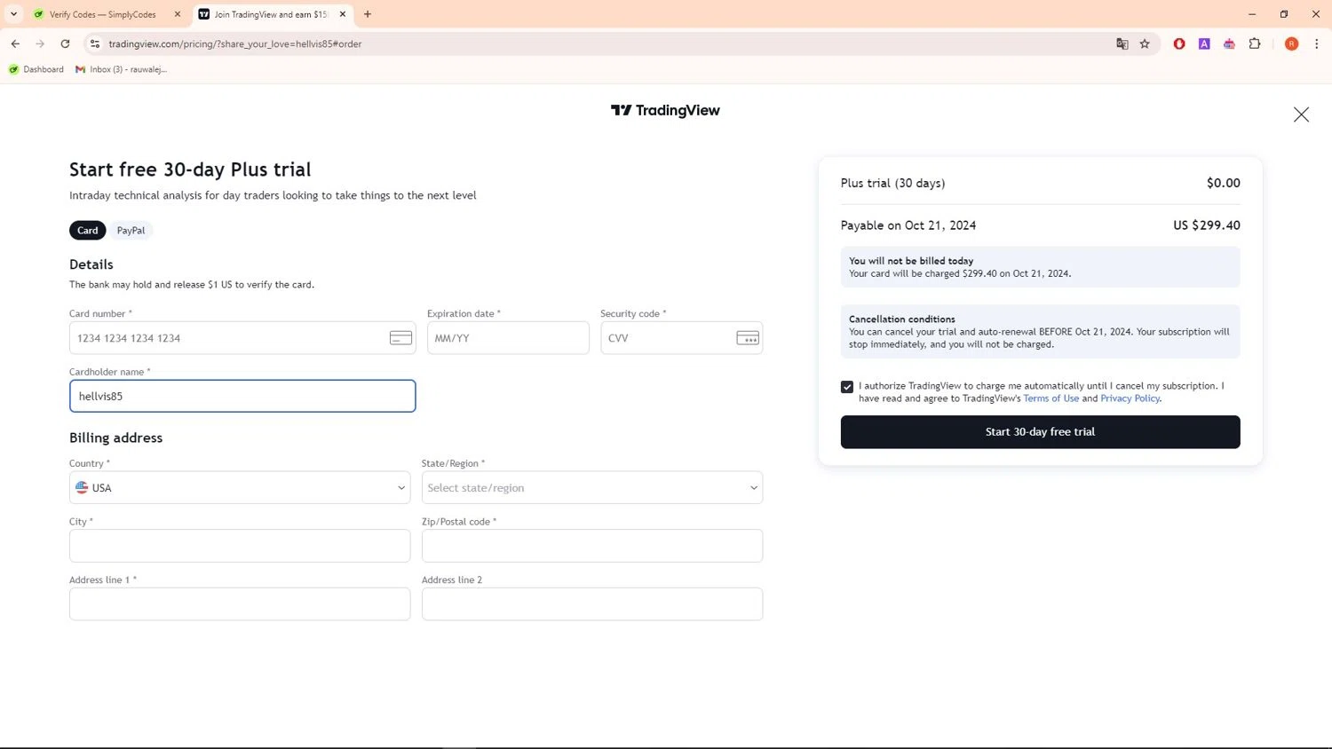The image size is (1332, 749).
Task: Expand the Country dropdown showing USA
Action: pyautogui.click(x=240, y=487)
